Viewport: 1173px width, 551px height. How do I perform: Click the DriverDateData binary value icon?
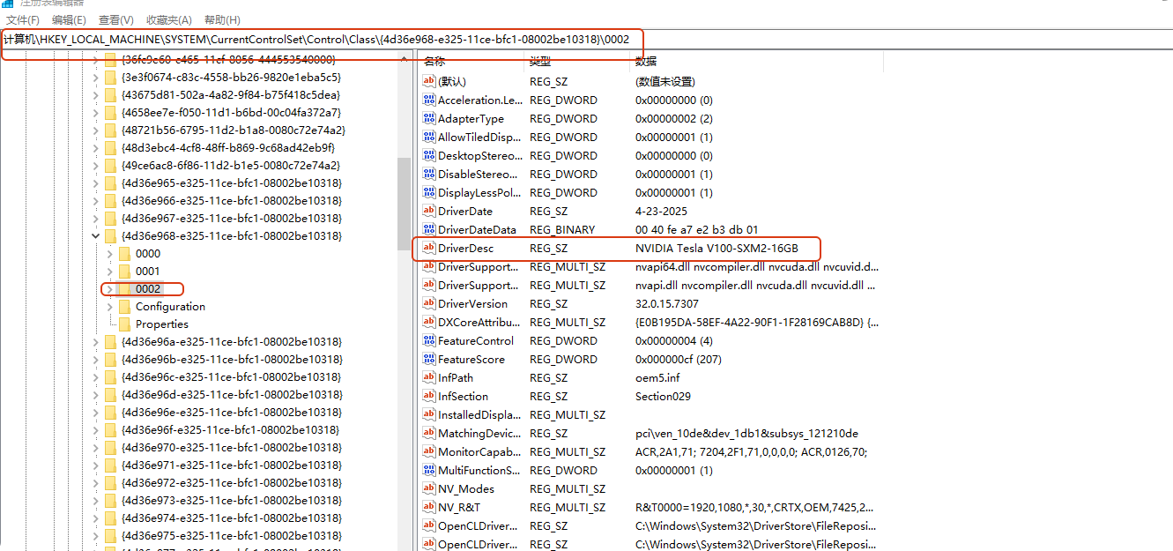[429, 230]
